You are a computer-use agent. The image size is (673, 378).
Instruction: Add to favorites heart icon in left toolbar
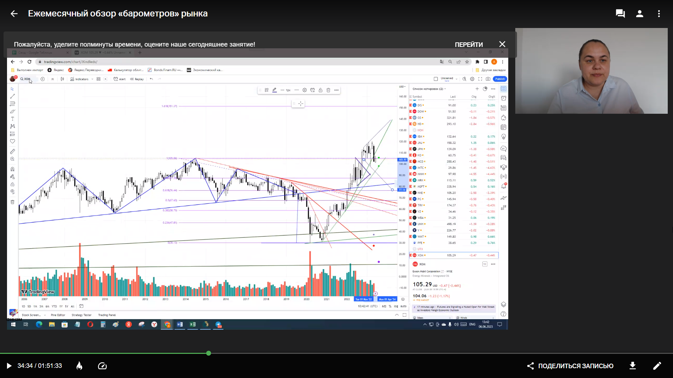click(13, 141)
